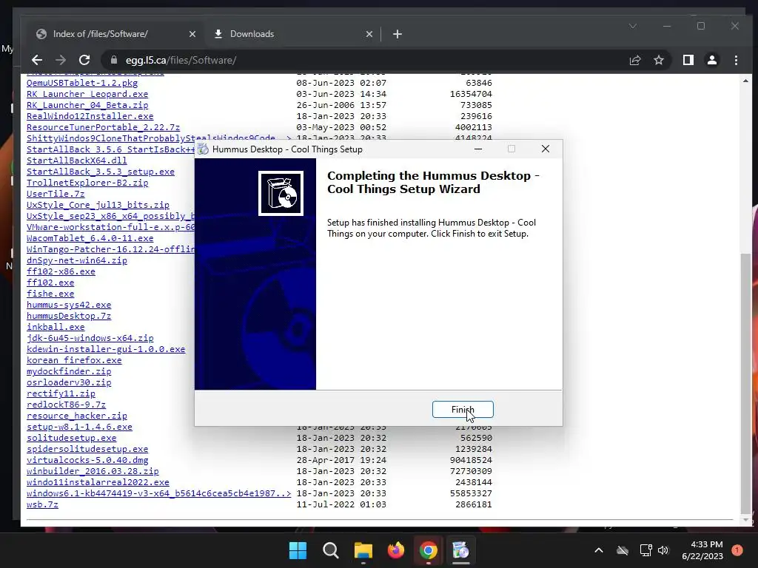This screenshot has height=568, width=758.
Task: Open a new tab with plus button
Action: (x=398, y=34)
